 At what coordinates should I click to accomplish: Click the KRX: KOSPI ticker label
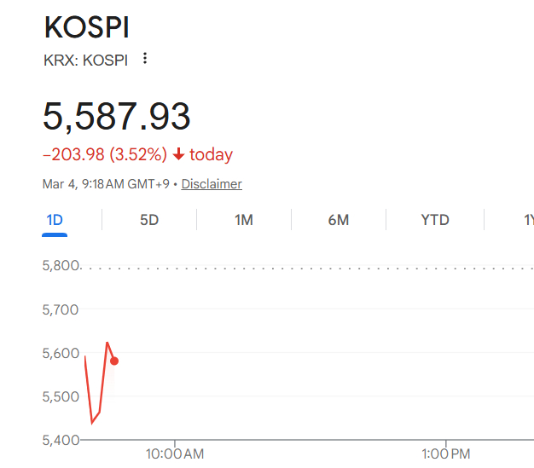click(x=87, y=60)
